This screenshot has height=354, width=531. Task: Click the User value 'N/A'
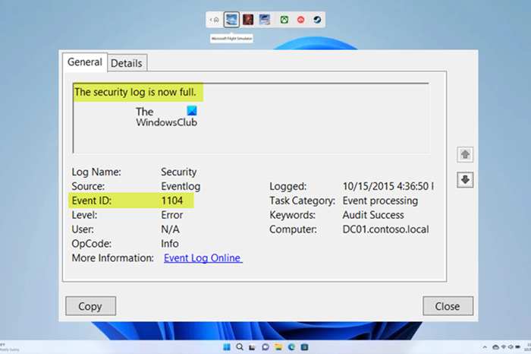170,229
